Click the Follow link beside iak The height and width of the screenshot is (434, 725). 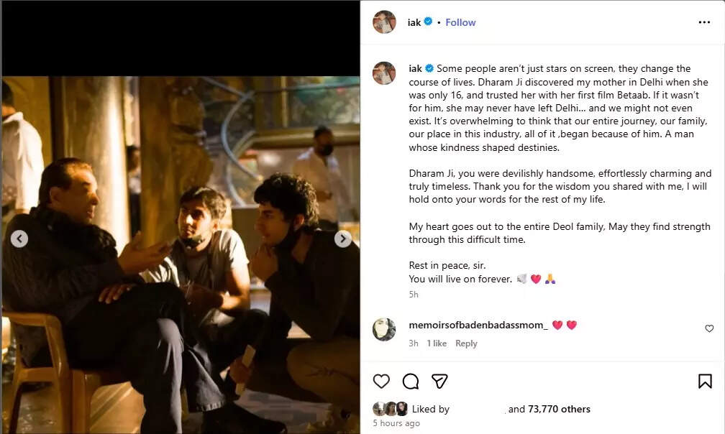(x=460, y=22)
